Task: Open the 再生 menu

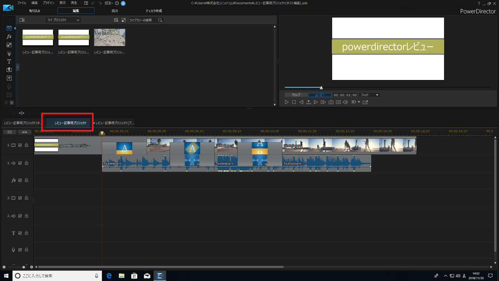Action: 74,3
